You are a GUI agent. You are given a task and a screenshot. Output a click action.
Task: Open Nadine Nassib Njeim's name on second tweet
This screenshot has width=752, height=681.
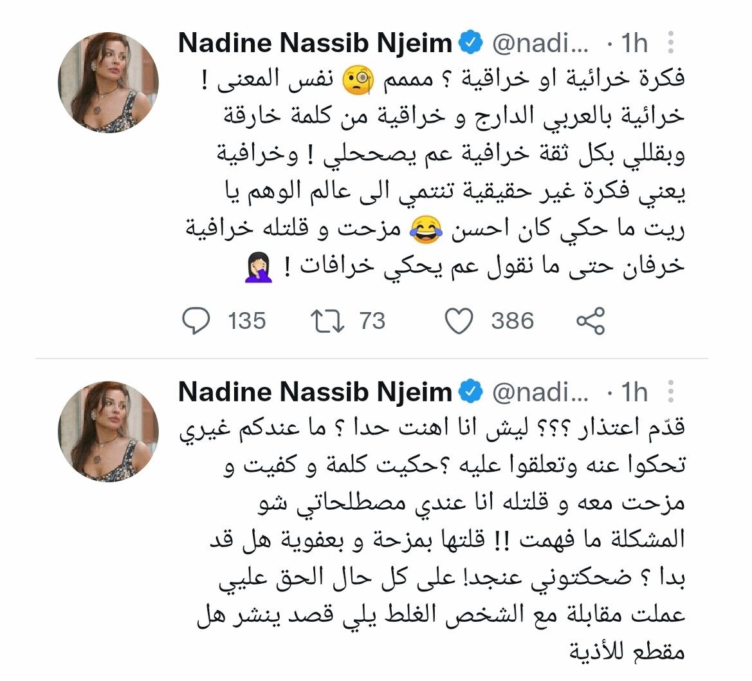click(315, 392)
